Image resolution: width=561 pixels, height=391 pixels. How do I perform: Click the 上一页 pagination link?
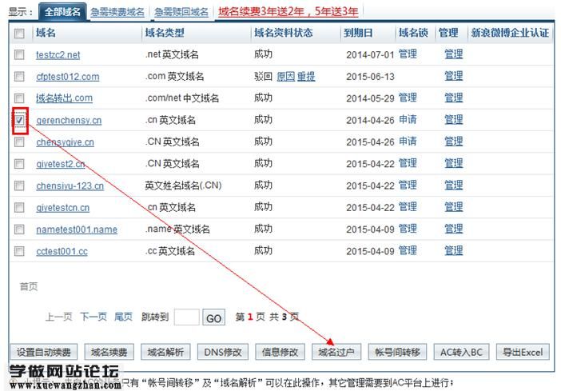click(58, 317)
